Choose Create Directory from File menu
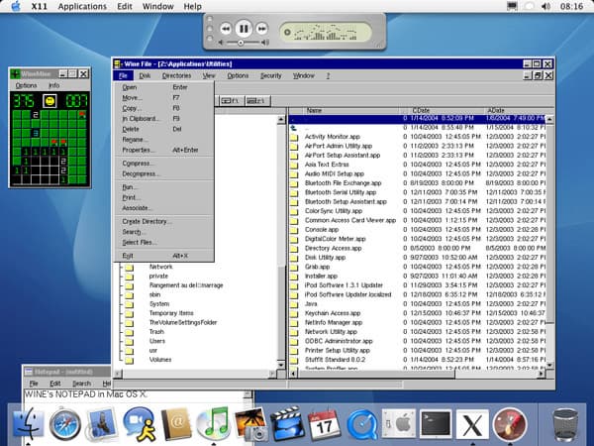 click(145, 220)
